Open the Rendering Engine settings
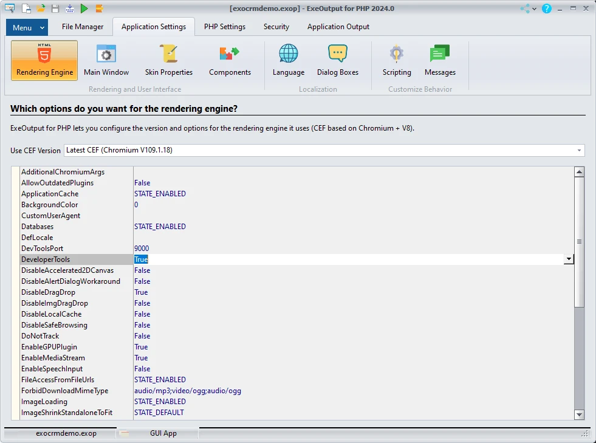The height and width of the screenshot is (443, 596). click(x=44, y=61)
